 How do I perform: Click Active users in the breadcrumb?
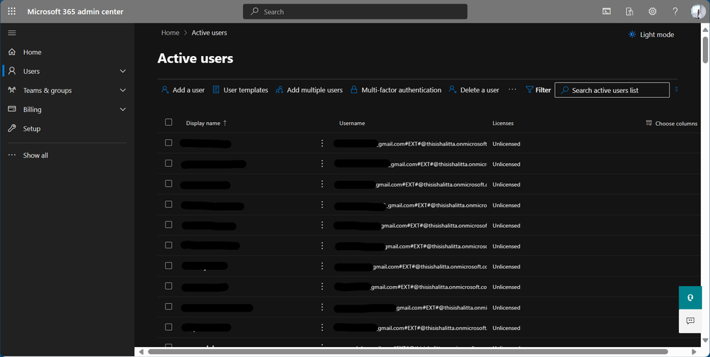tap(209, 33)
